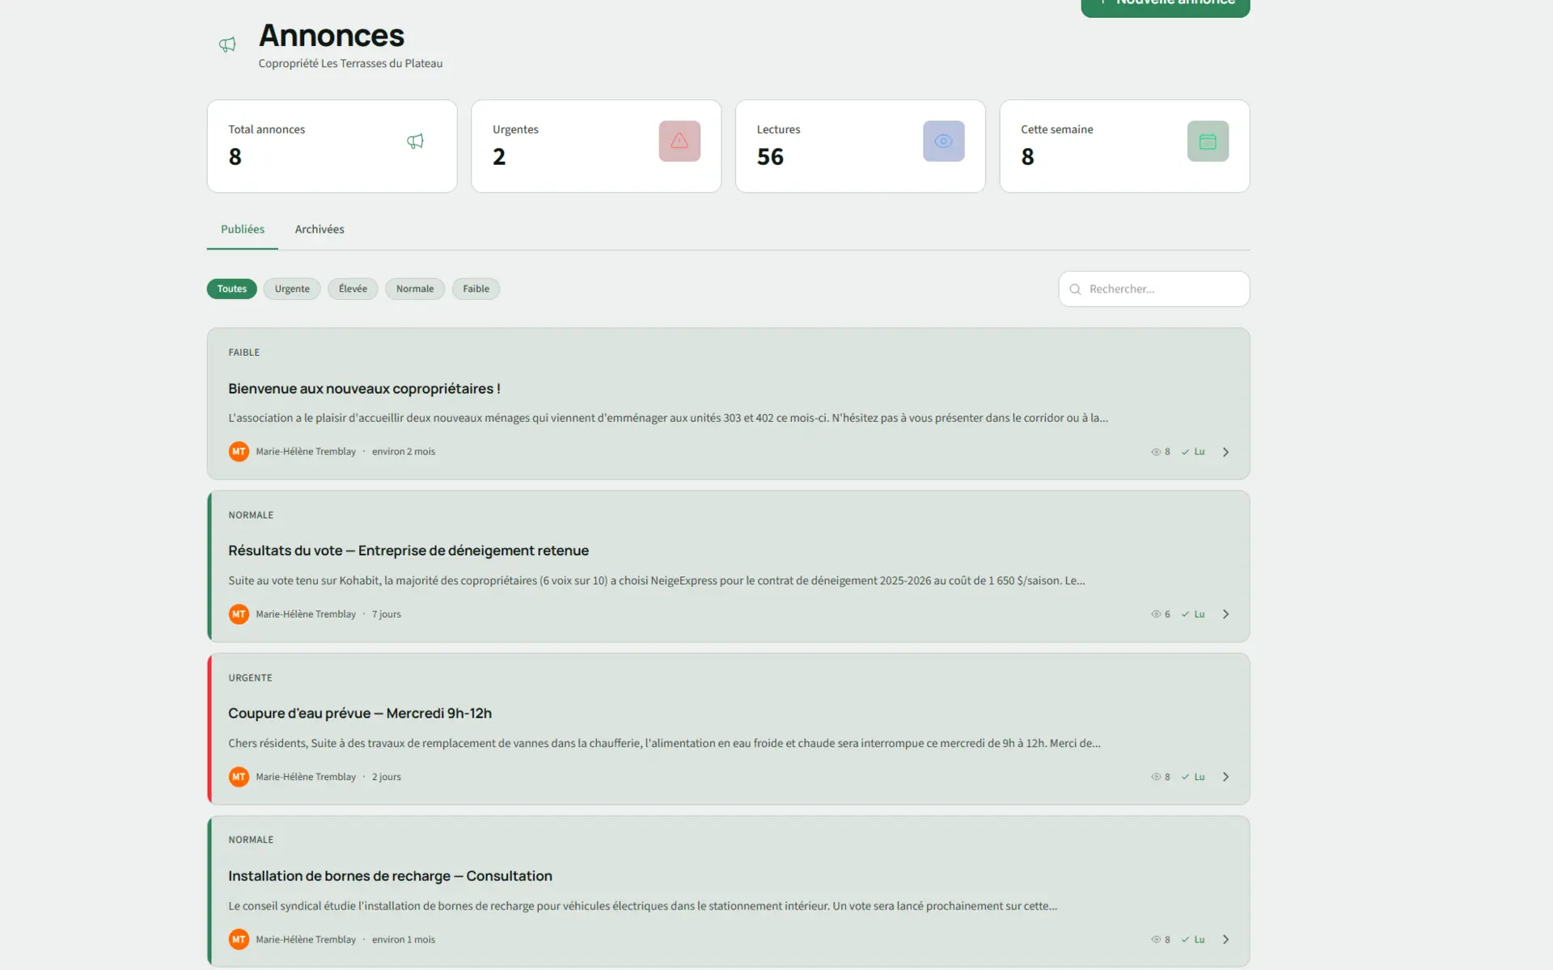Select the megaphone icon on the Total annonces card
Image resolution: width=1553 pixels, height=970 pixels.
coord(415,141)
